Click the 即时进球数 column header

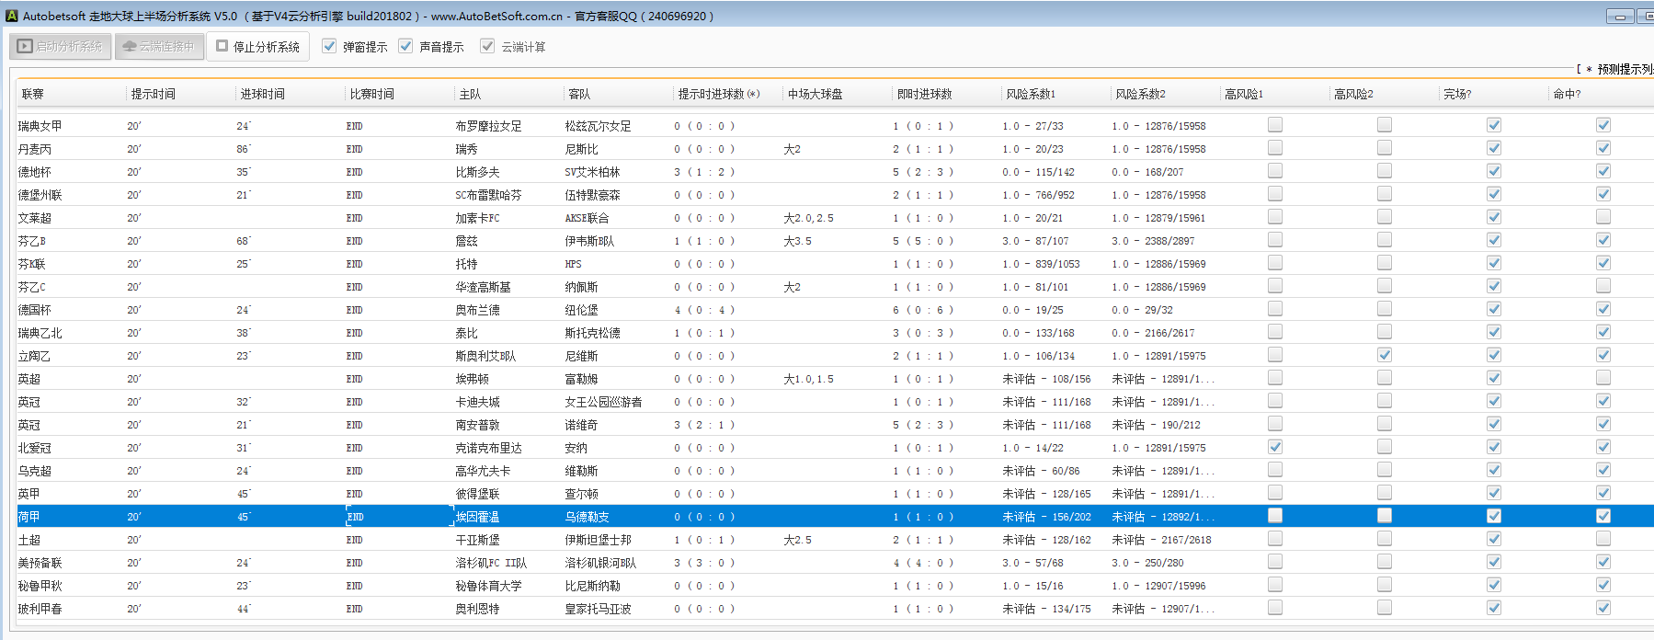924,94
